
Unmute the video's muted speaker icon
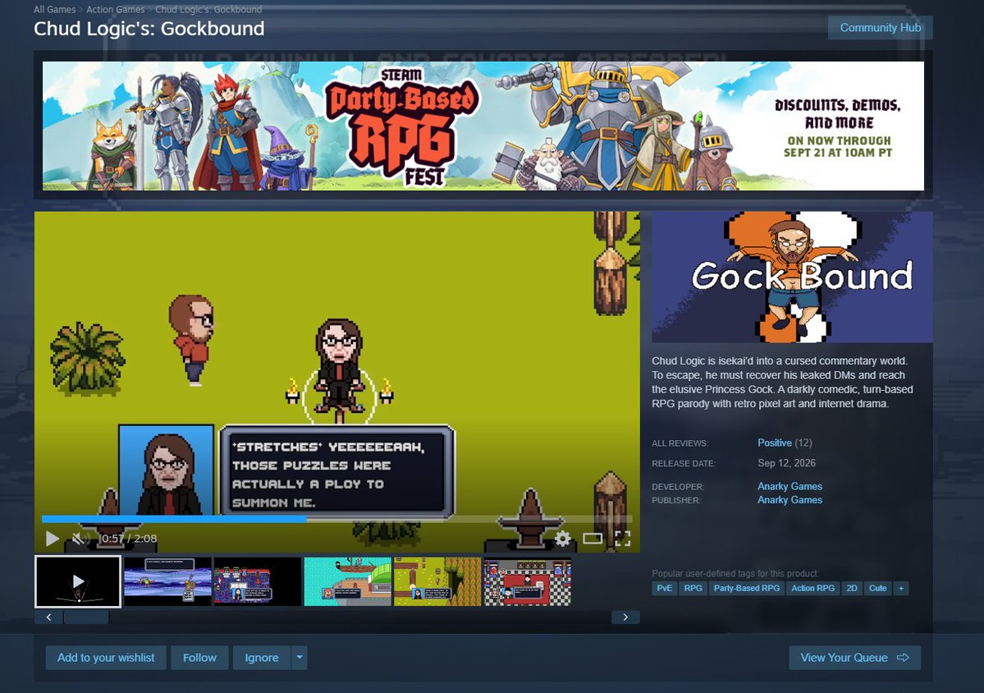pyautogui.click(x=79, y=539)
